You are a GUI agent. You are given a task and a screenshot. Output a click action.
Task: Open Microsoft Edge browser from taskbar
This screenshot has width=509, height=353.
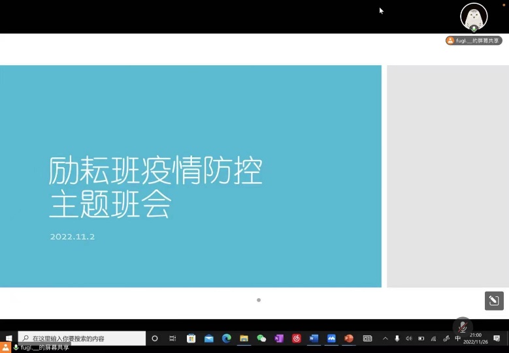click(x=227, y=339)
